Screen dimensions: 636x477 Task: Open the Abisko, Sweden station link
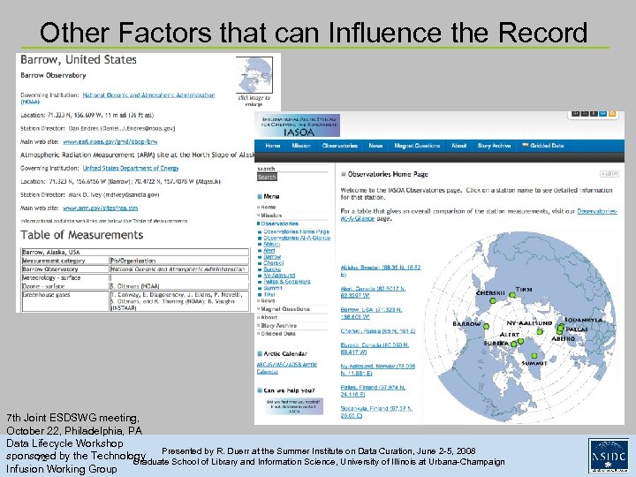(381, 271)
